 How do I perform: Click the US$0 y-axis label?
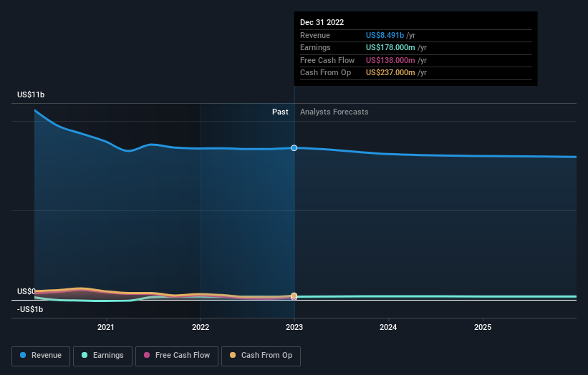(x=26, y=291)
